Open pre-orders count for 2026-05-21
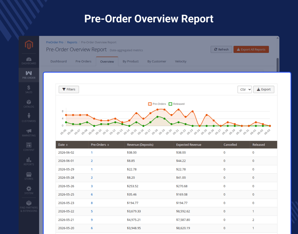 (x=92, y=220)
